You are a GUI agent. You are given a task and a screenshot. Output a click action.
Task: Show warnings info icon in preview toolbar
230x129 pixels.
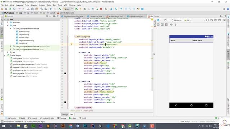pos(224,20)
